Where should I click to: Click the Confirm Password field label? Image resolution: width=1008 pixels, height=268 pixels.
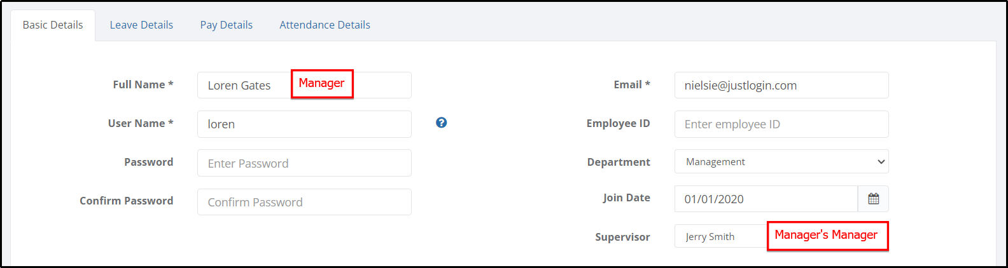pyautogui.click(x=126, y=201)
